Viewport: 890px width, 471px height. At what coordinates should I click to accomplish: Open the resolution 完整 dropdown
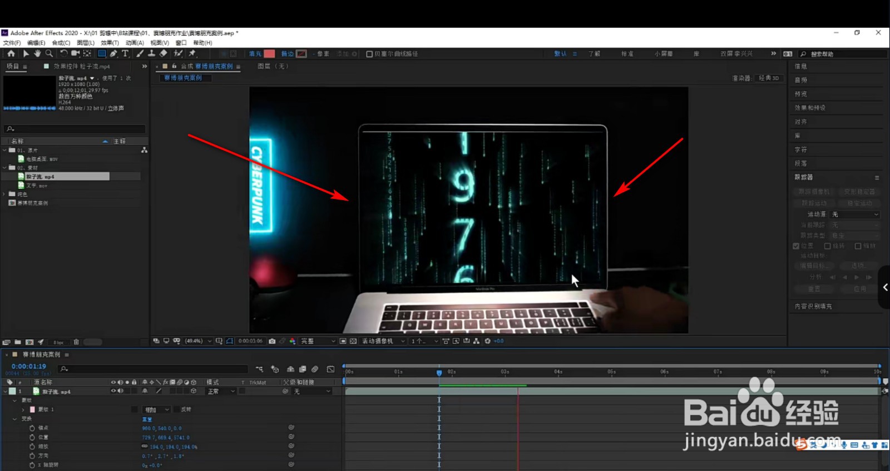pos(318,341)
